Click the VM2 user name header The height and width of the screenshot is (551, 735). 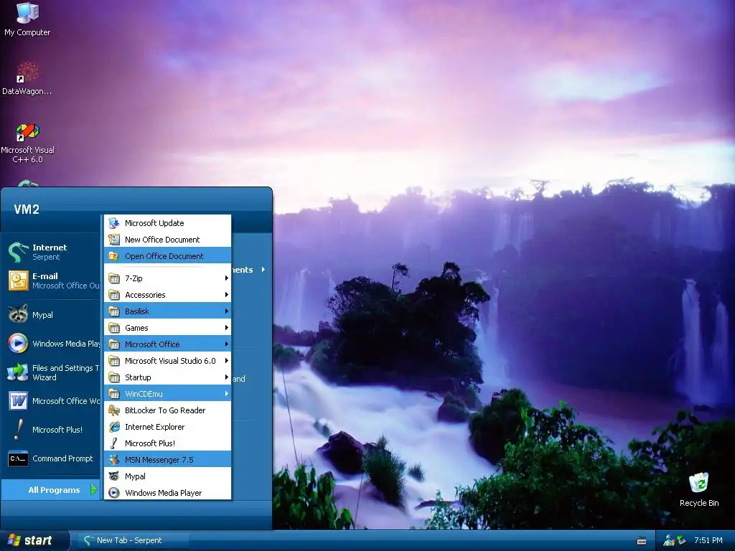(x=27, y=209)
